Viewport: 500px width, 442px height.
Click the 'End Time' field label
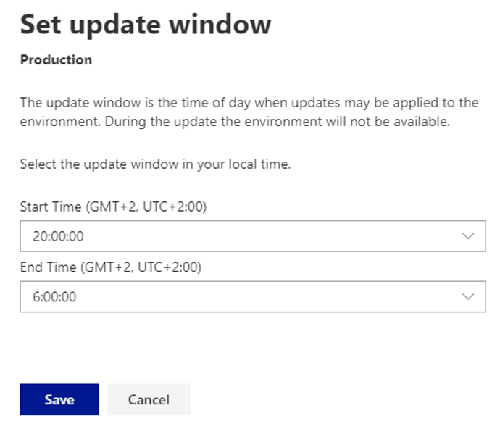[x=47, y=267]
